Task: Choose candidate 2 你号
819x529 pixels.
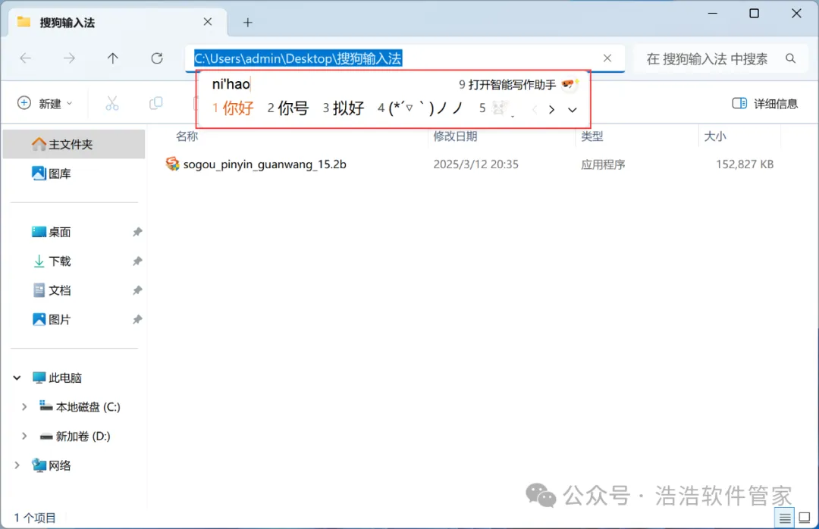Action: [288, 108]
